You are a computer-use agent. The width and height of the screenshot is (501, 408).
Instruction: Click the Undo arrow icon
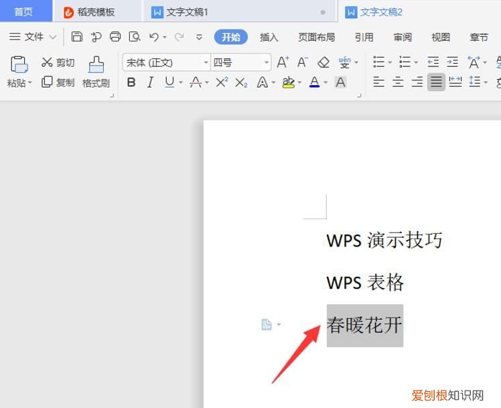(154, 37)
